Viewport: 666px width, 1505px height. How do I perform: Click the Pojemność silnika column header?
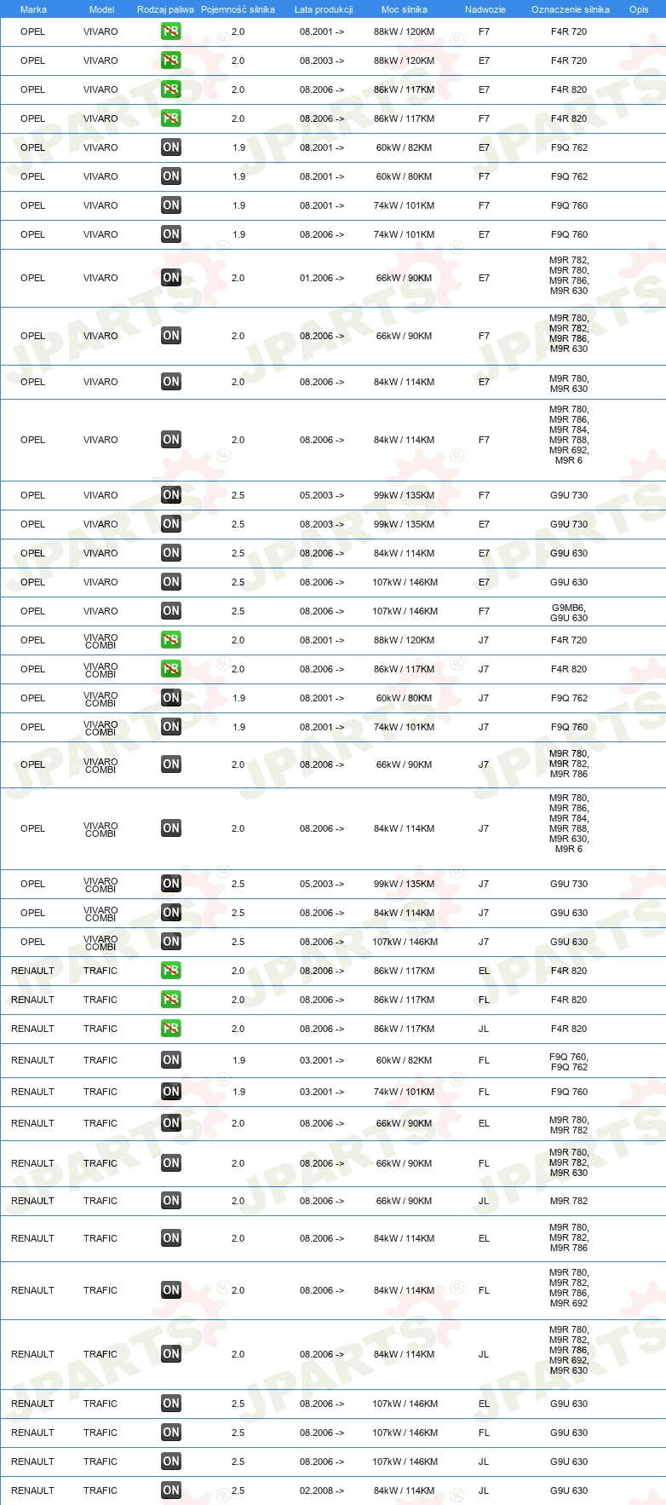[x=238, y=9]
